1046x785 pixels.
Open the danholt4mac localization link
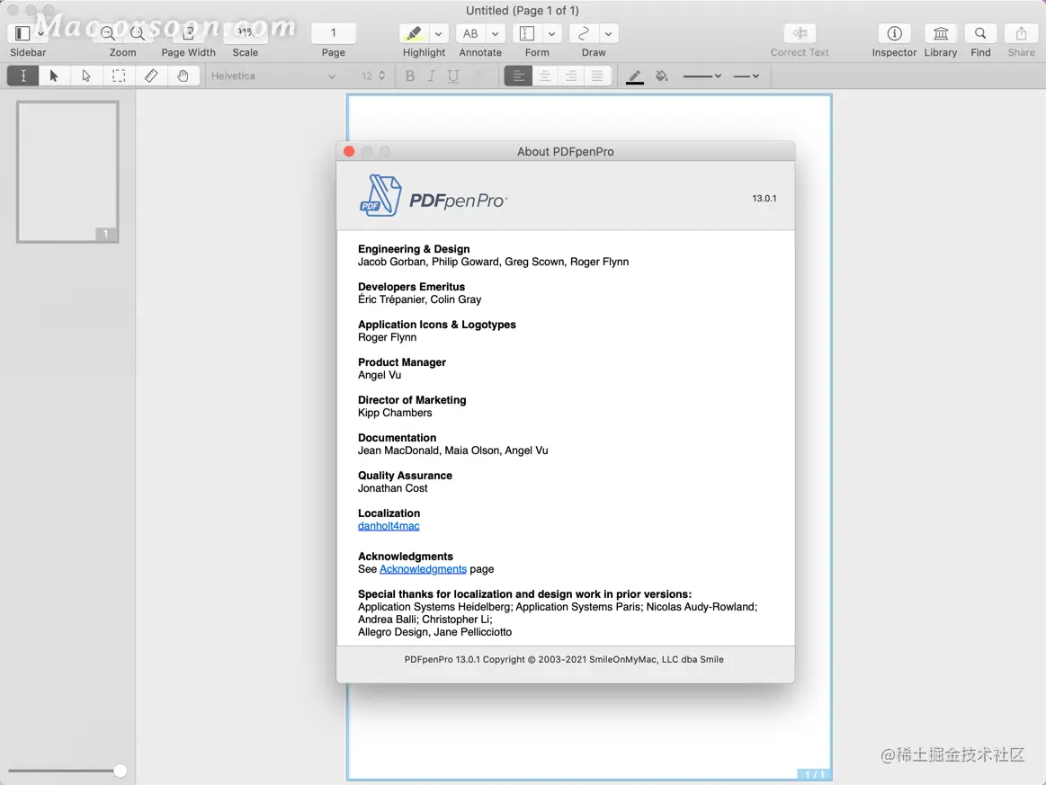(x=389, y=526)
